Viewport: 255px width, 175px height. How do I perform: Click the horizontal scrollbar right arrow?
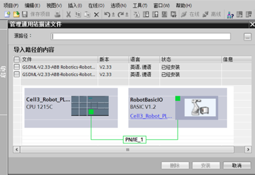[248, 150]
